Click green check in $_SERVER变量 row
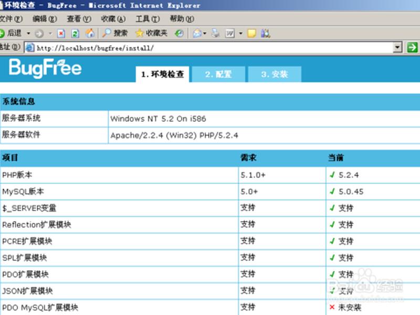 [x=332, y=208]
